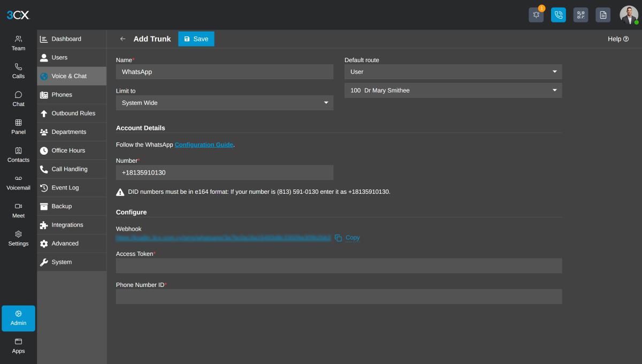The height and width of the screenshot is (364, 642).
Task: Click the 3CX logo
Action: 18,15
